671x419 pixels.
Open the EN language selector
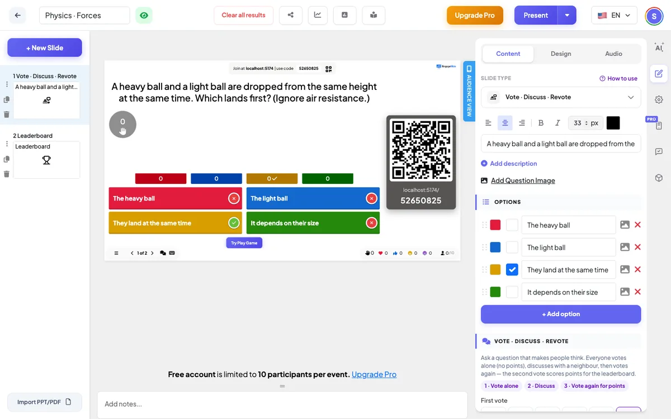(x=614, y=15)
